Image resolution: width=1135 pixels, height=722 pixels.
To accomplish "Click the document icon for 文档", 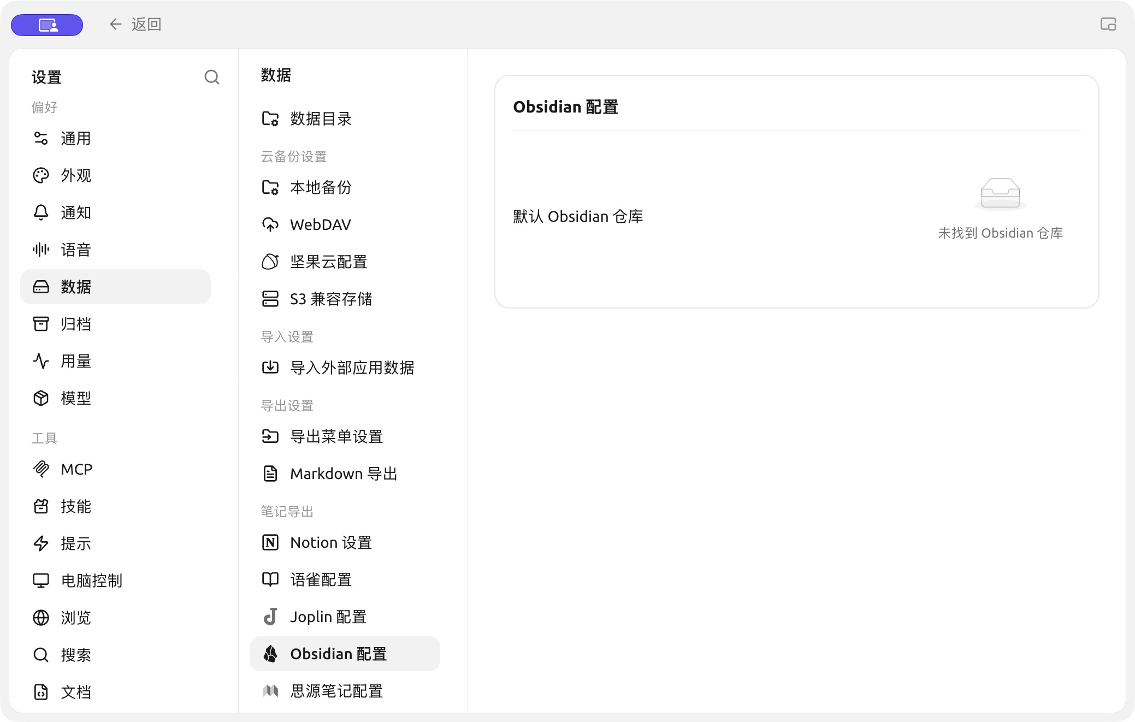I will [x=41, y=692].
